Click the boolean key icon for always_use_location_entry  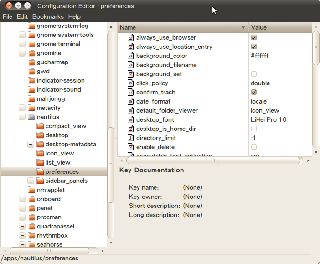pyautogui.click(x=131, y=47)
